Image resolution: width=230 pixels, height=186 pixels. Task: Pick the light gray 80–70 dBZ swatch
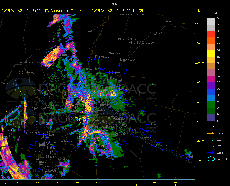[x=211, y=21]
